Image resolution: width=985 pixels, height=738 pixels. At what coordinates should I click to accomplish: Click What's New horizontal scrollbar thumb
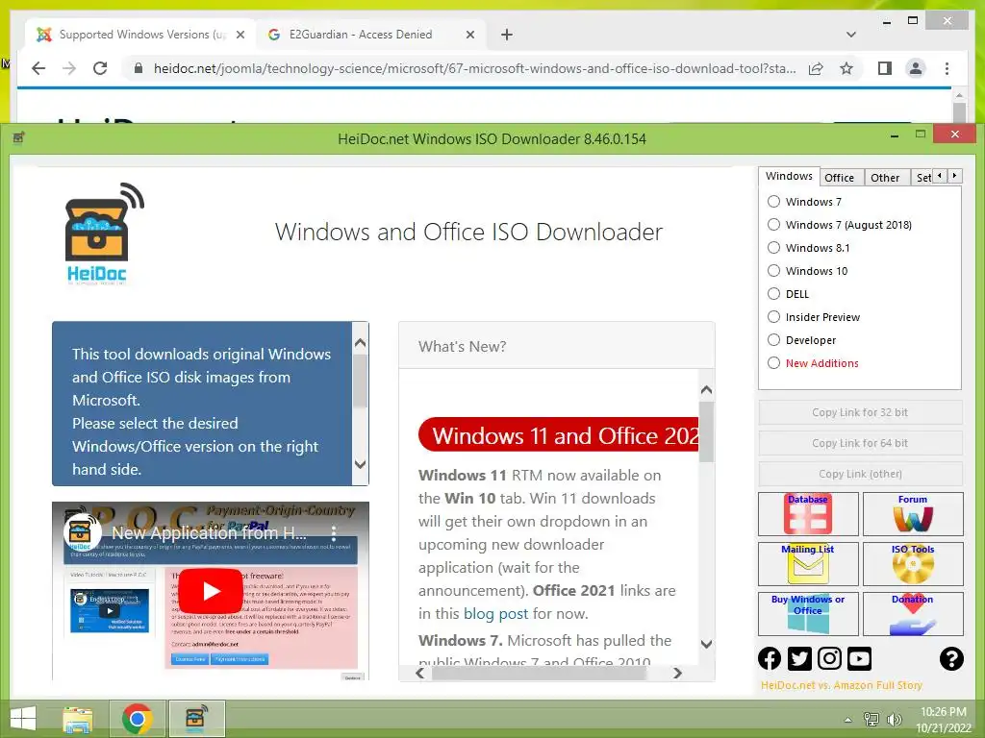(539, 673)
